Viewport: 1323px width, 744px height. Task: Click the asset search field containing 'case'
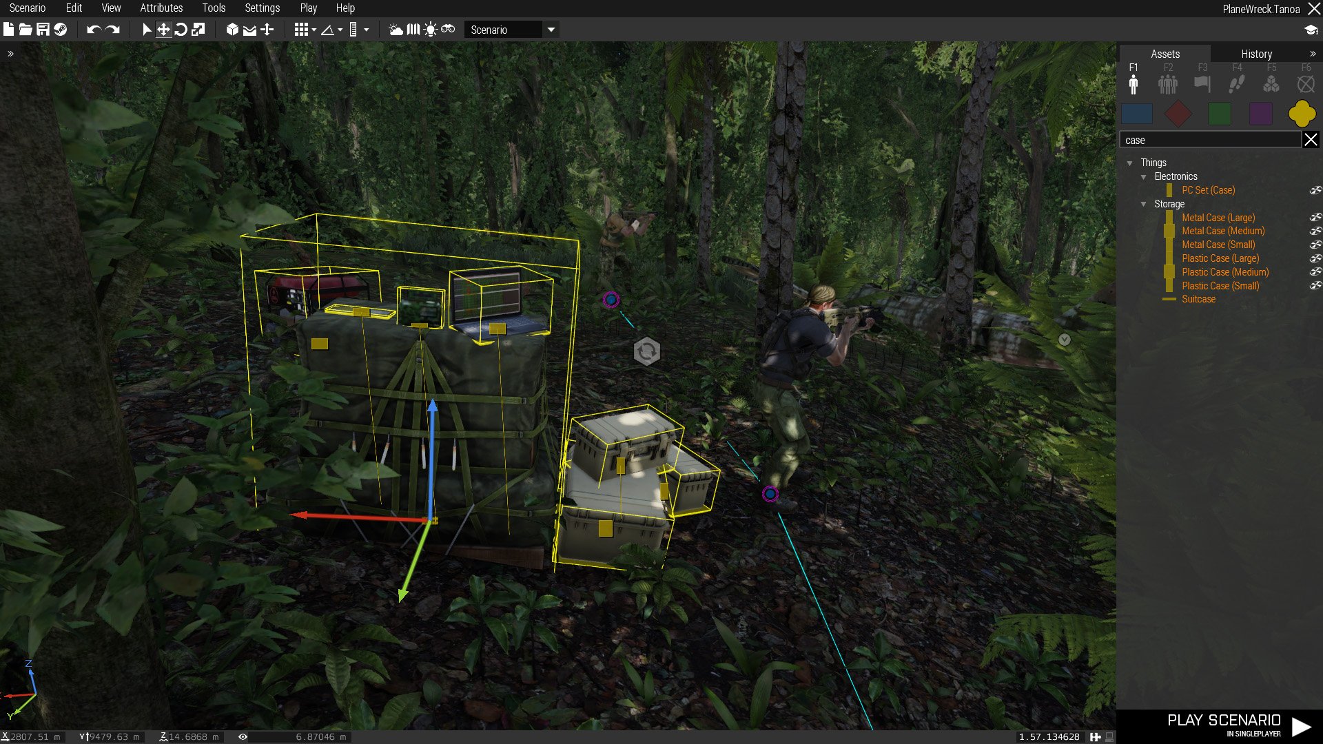tap(1211, 140)
